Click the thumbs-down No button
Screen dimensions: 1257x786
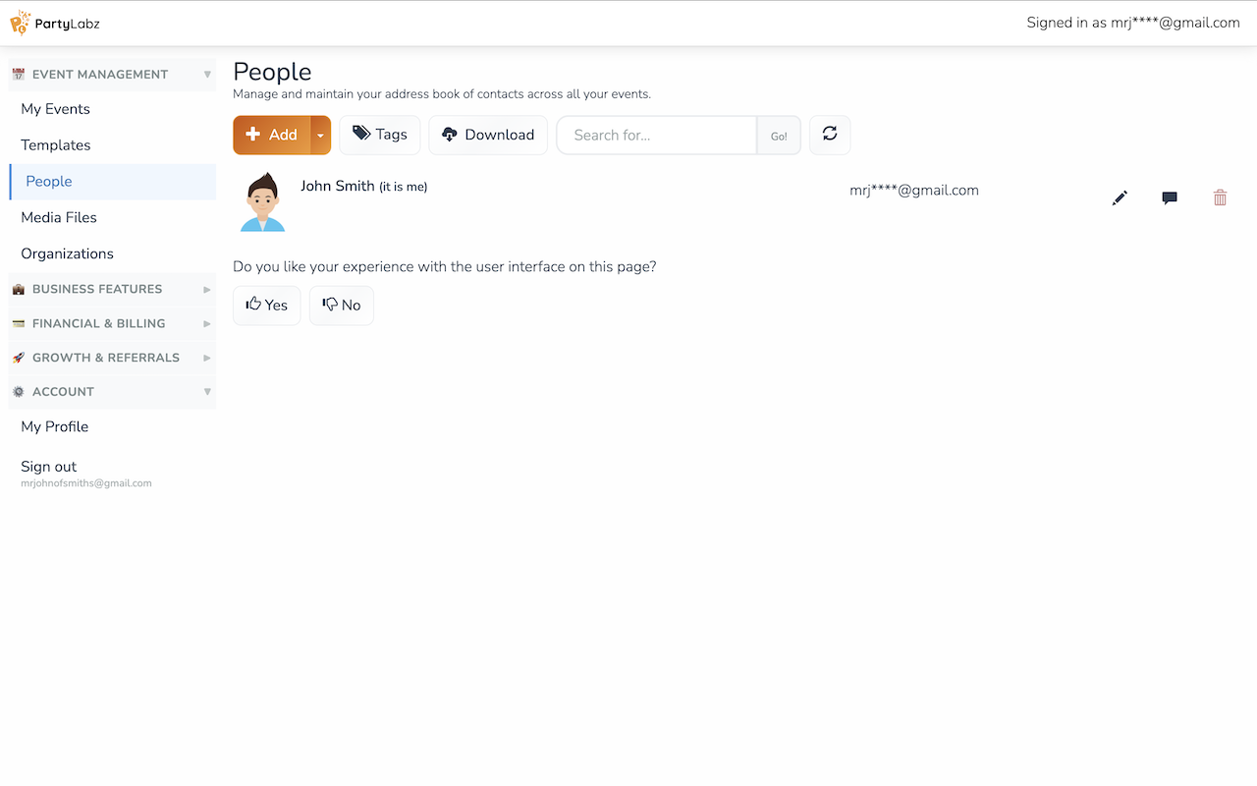coord(342,306)
